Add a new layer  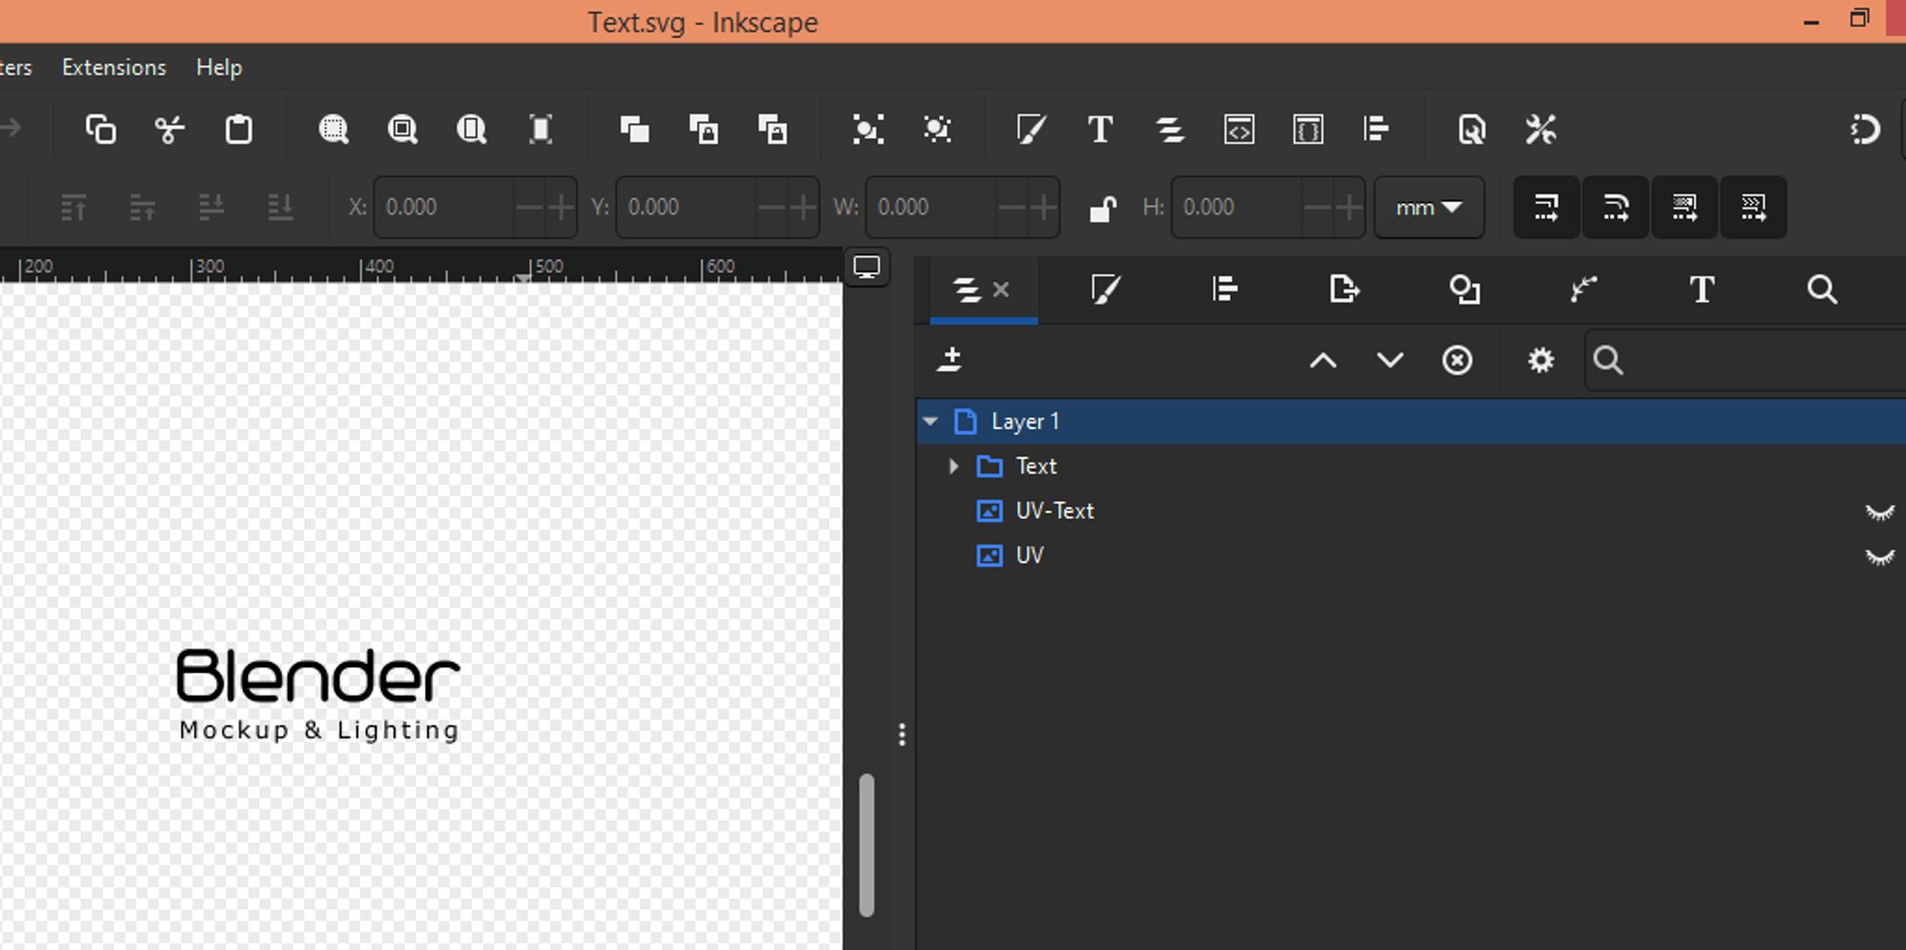pos(950,359)
